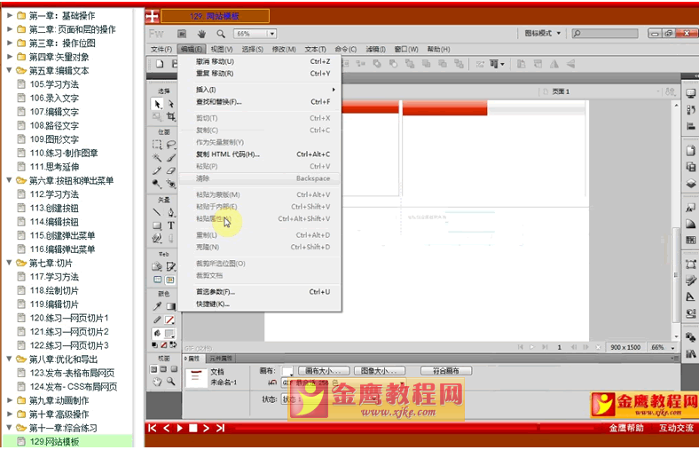This screenshot has height=450, width=699.
Task: Click the 画布 canvas color swatch
Action: [x=287, y=371]
